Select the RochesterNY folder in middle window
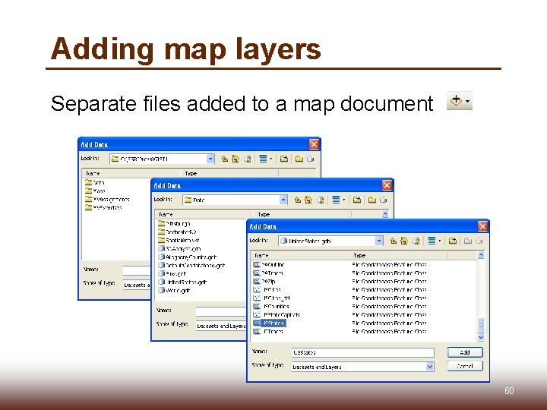This screenshot has width=547, height=410. click(177, 232)
